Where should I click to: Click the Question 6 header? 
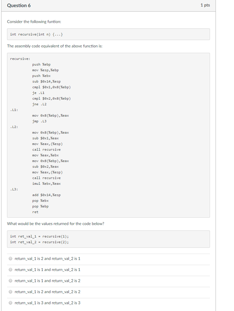point(19,5)
